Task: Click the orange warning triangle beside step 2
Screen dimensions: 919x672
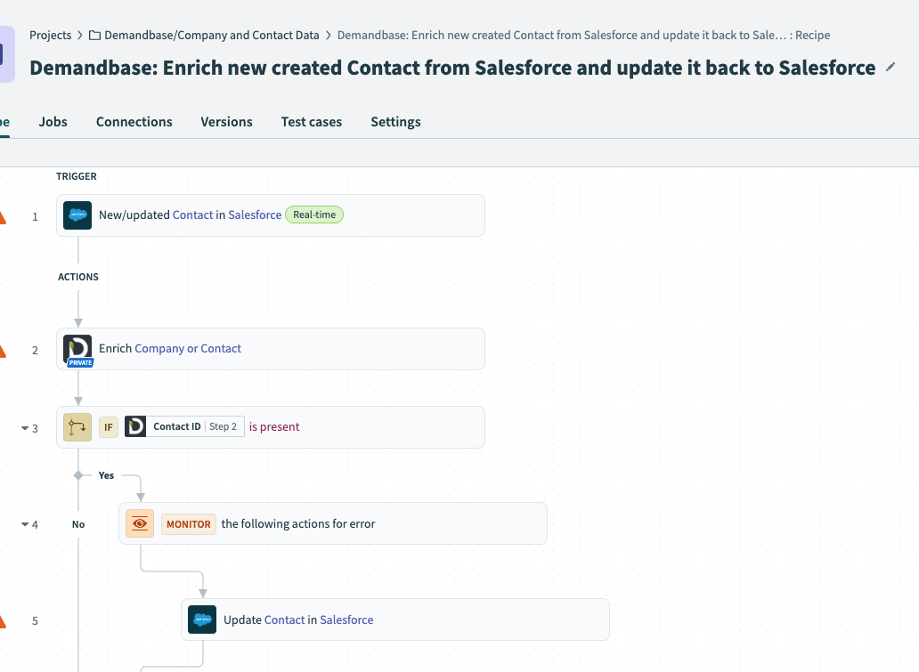Action: (x=2, y=351)
